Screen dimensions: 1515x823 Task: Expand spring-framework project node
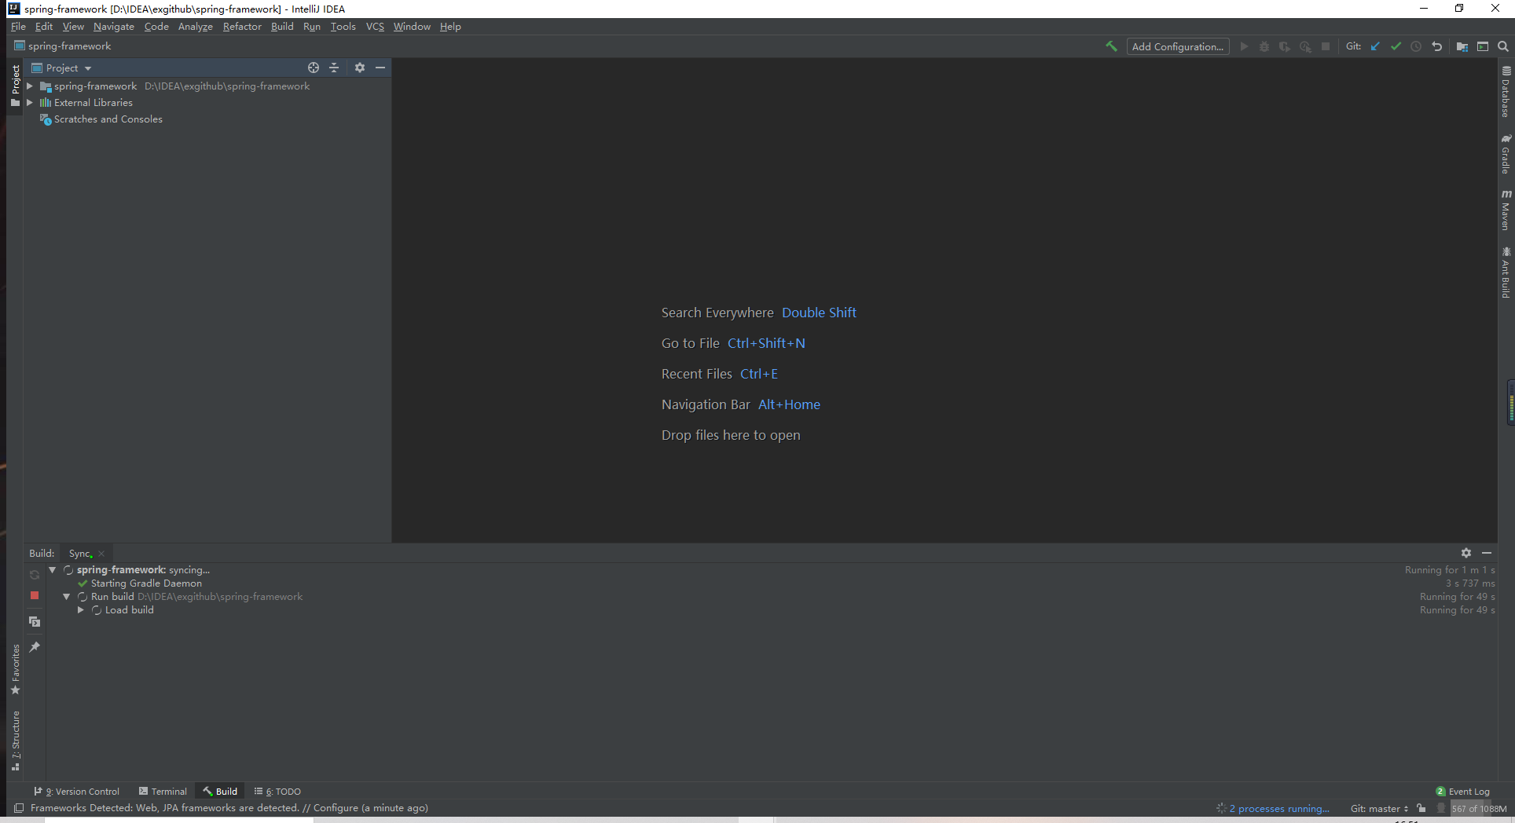30,86
